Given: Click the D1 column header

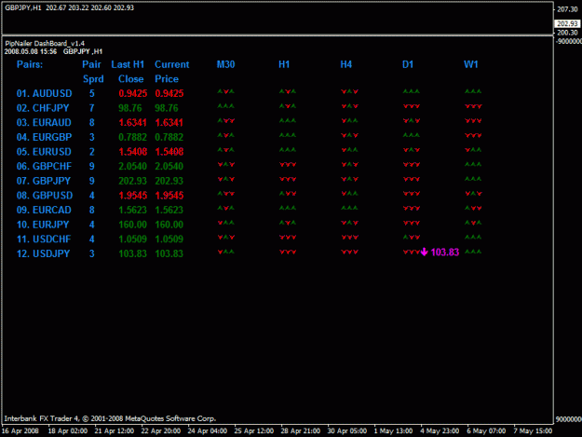Looking at the screenshot, I should tap(408, 64).
